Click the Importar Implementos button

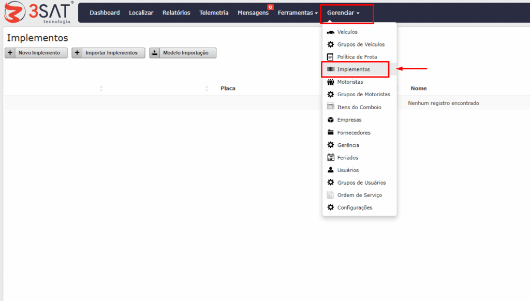click(108, 53)
